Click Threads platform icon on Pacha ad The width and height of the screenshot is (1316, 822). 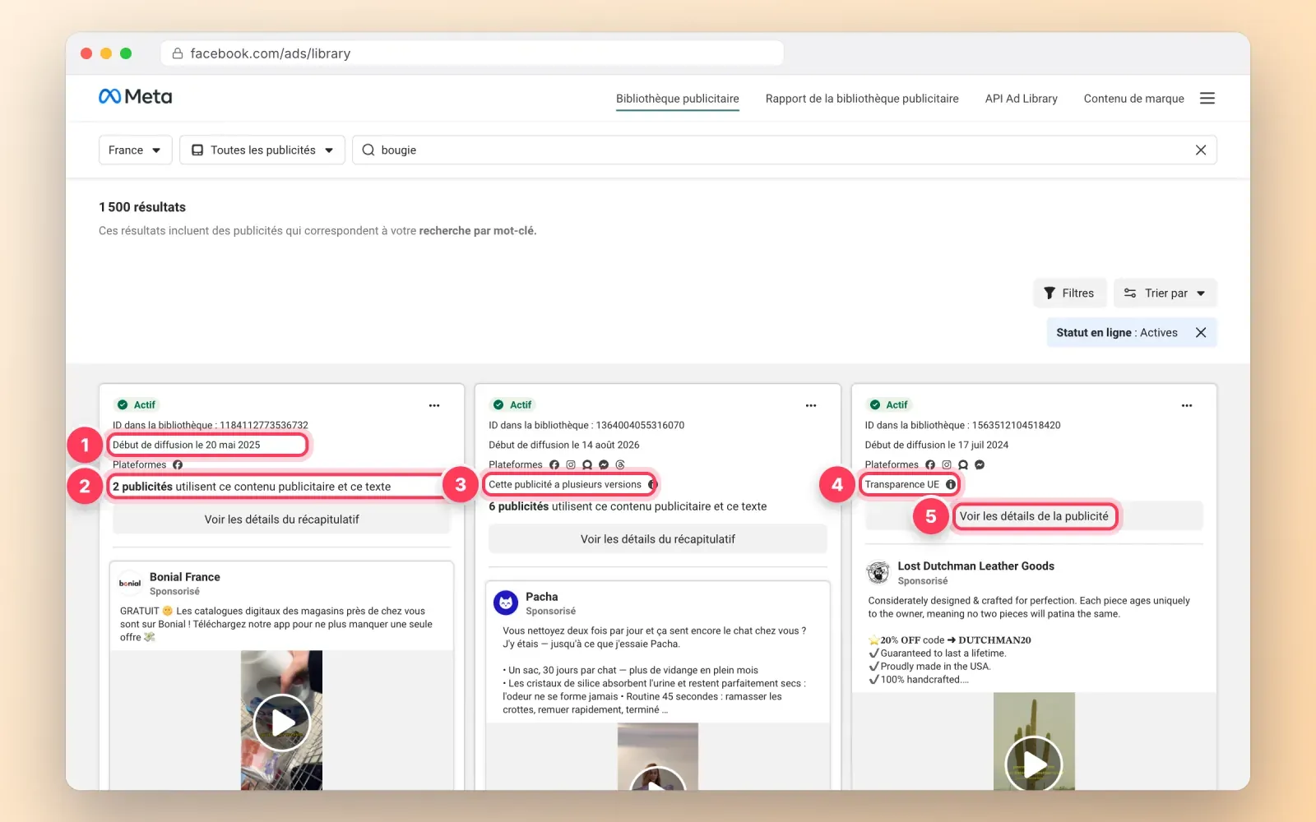tap(620, 464)
